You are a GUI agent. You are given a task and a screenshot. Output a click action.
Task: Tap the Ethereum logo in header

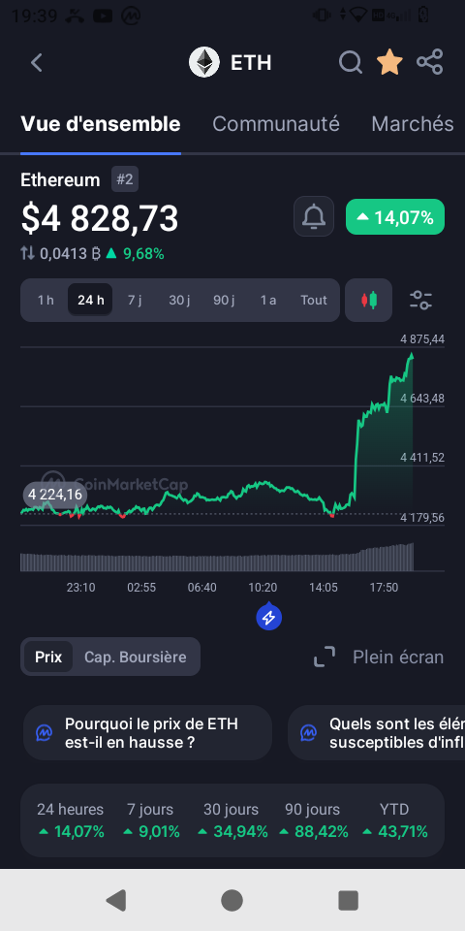click(204, 62)
